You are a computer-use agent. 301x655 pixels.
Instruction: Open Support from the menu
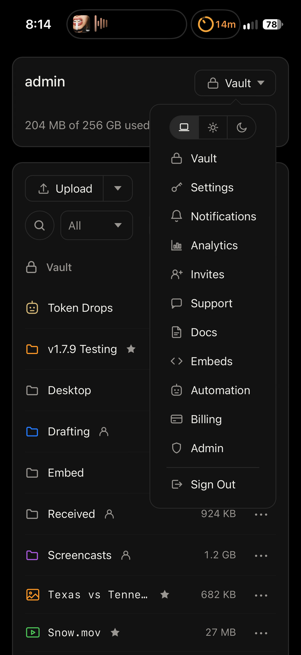213,303
